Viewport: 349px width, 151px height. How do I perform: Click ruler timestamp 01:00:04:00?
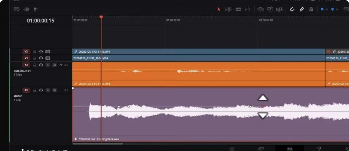[266, 20]
